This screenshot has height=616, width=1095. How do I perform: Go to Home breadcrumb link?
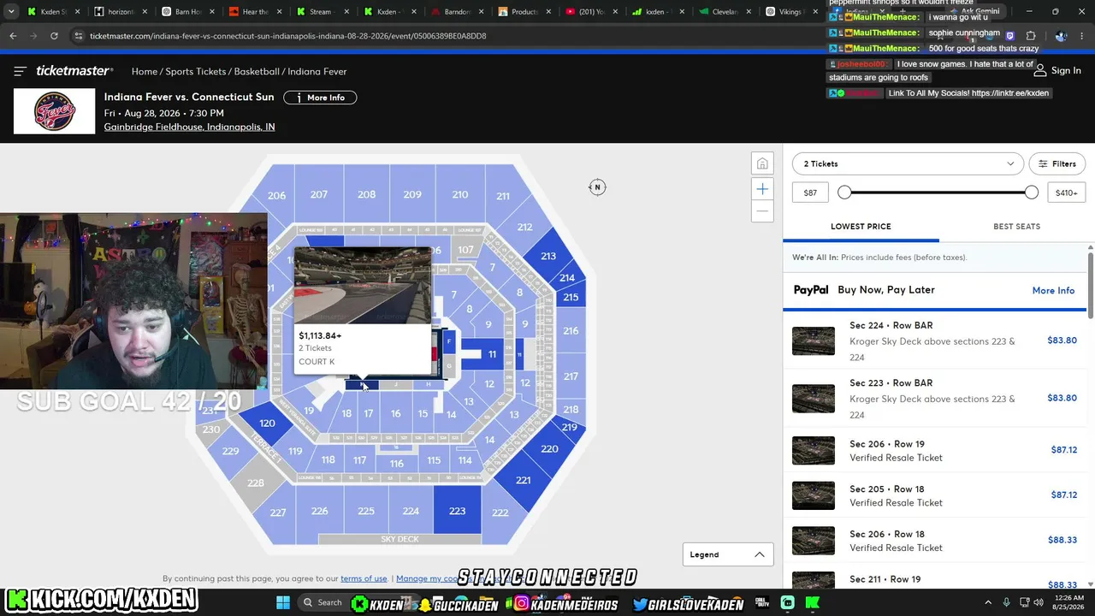coord(145,71)
